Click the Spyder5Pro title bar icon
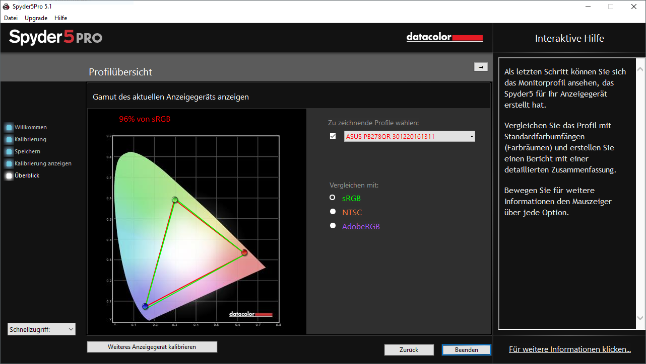Screen dimensions: 646x364 pyautogui.click(x=6, y=6)
